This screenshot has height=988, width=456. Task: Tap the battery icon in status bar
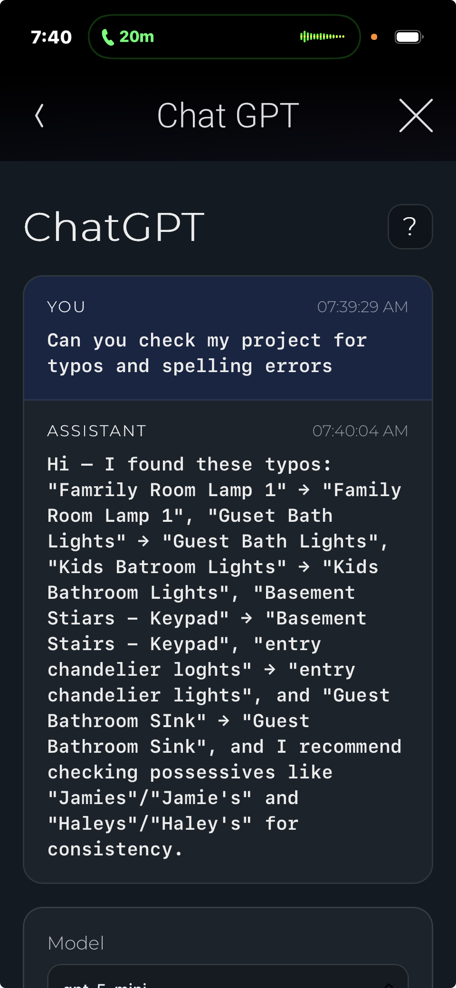pos(409,37)
